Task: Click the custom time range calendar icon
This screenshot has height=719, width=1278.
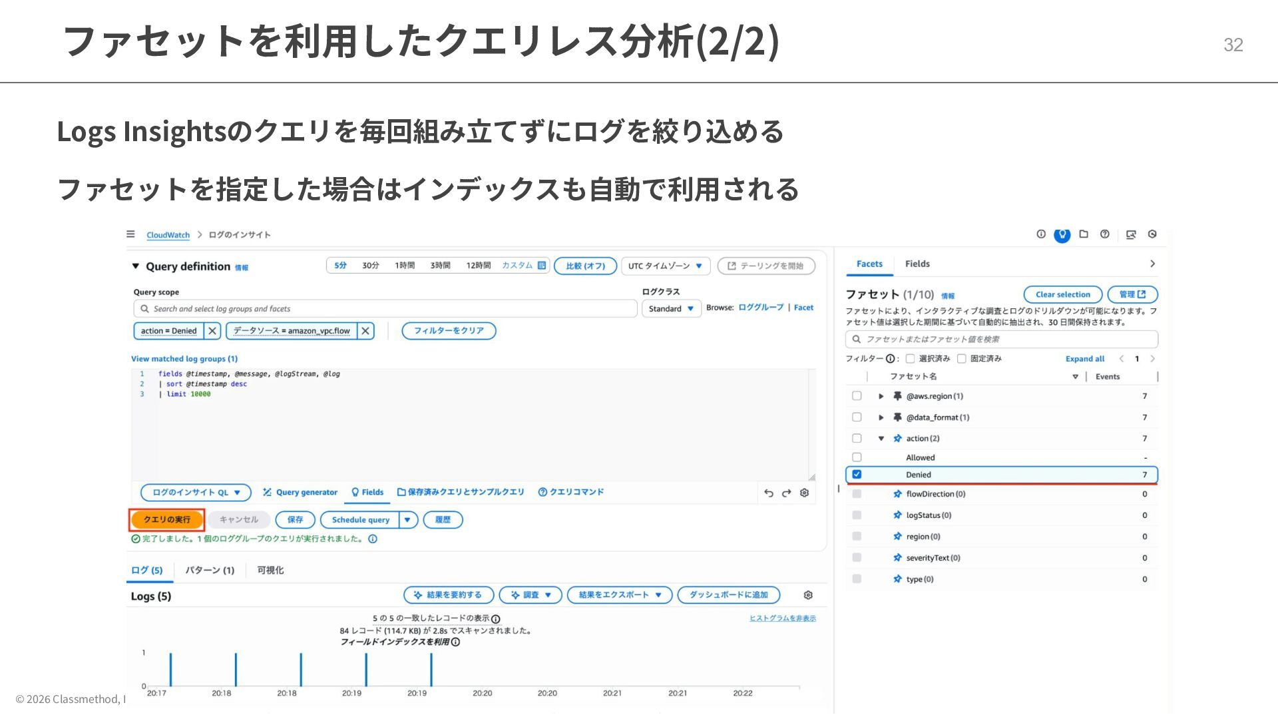Action: click(x=542, y=266)
